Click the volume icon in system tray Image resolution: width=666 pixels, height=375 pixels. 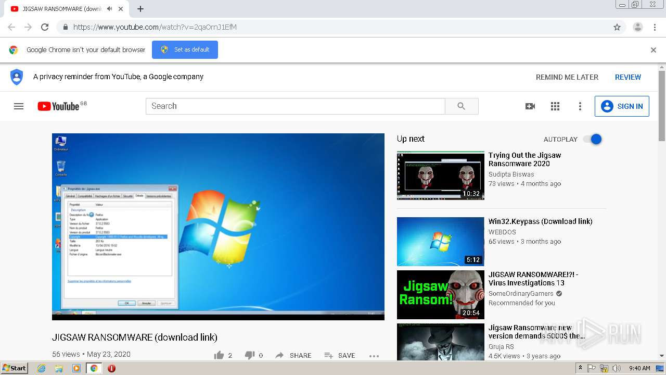(617, 368)
